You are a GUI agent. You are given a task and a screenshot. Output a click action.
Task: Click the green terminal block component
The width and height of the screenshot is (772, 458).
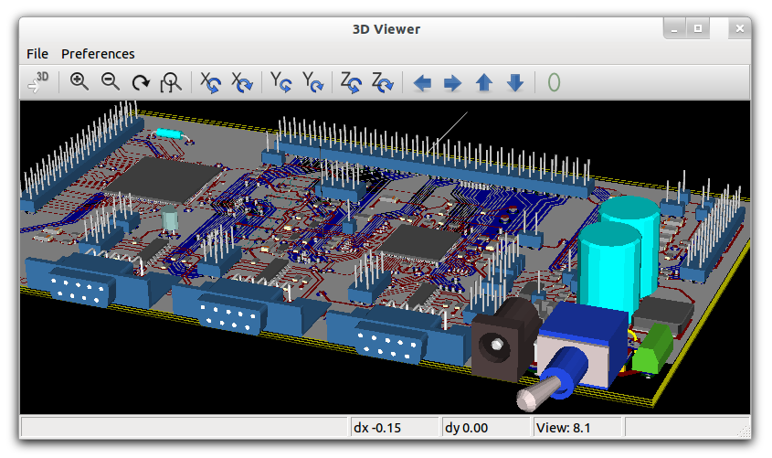tap(652, 349)
